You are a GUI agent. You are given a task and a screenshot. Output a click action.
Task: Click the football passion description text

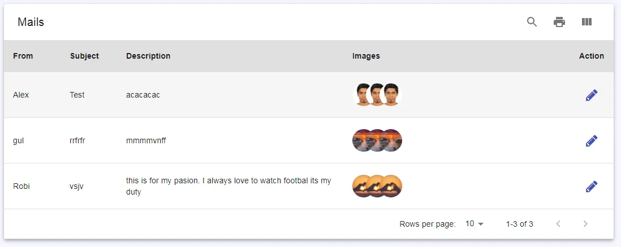click(x=228, y=186)
